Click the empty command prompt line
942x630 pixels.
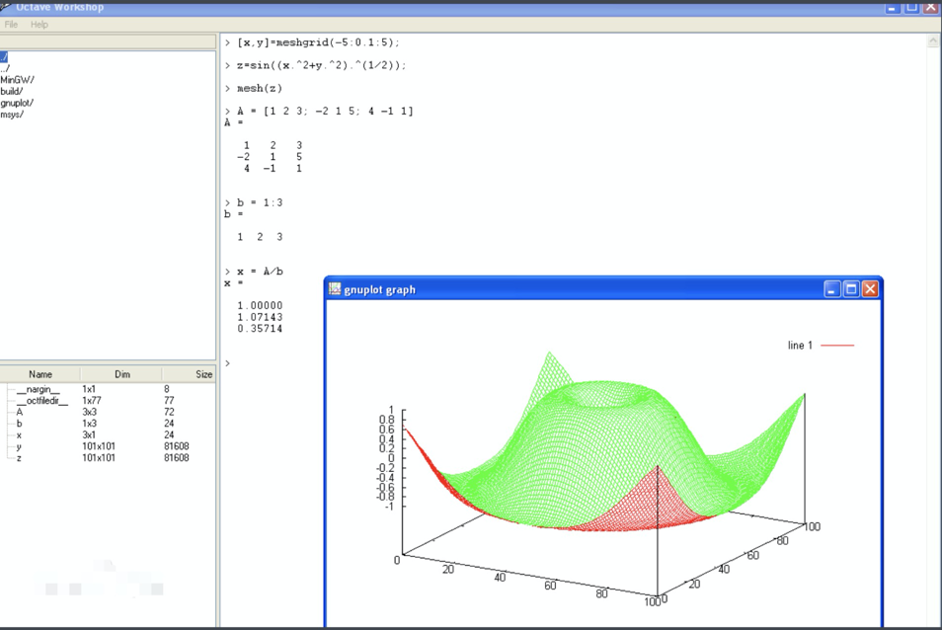pyautogui.click(x=228, y=363)
